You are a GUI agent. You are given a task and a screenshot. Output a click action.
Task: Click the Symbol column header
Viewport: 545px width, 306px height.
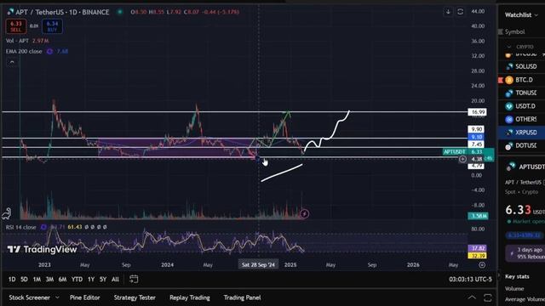point(514,32)
